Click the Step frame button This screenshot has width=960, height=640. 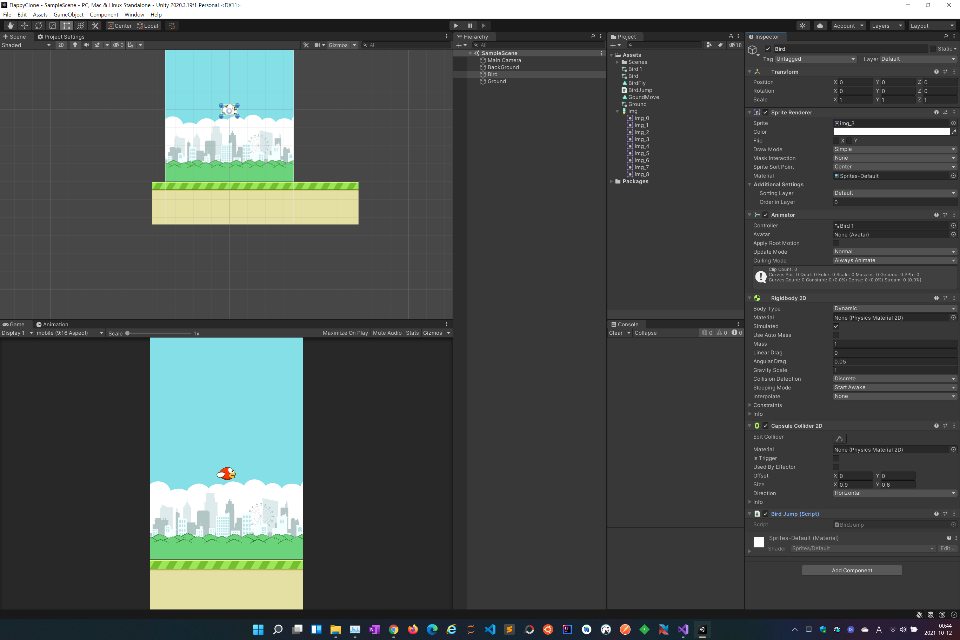484,26
